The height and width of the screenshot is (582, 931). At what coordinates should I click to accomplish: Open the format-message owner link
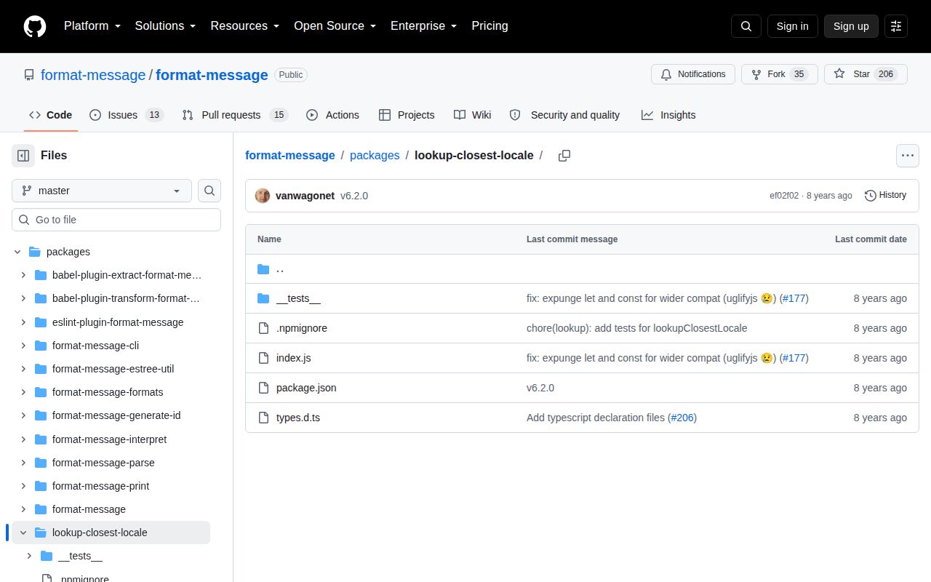(x=93, y=75)
